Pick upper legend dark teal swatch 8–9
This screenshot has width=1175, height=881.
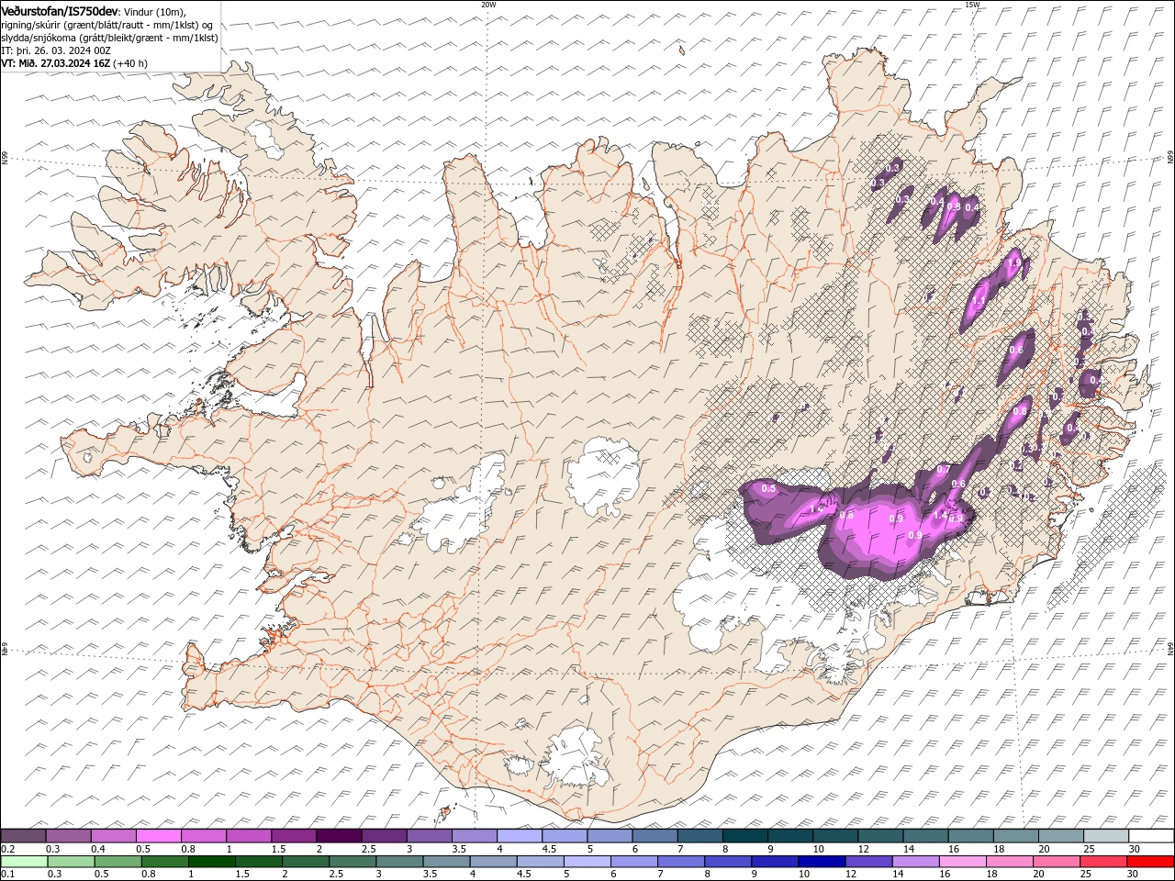click(x=744, y=836)
